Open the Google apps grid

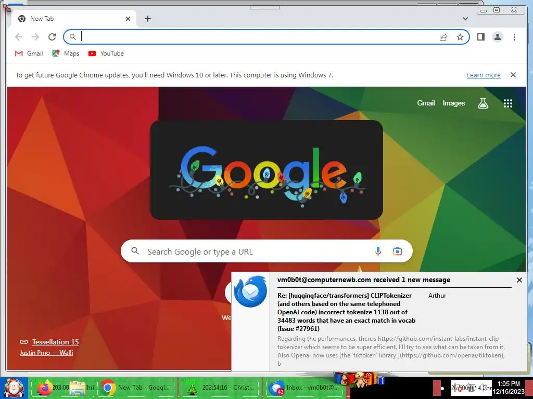(x=508, y=103)
